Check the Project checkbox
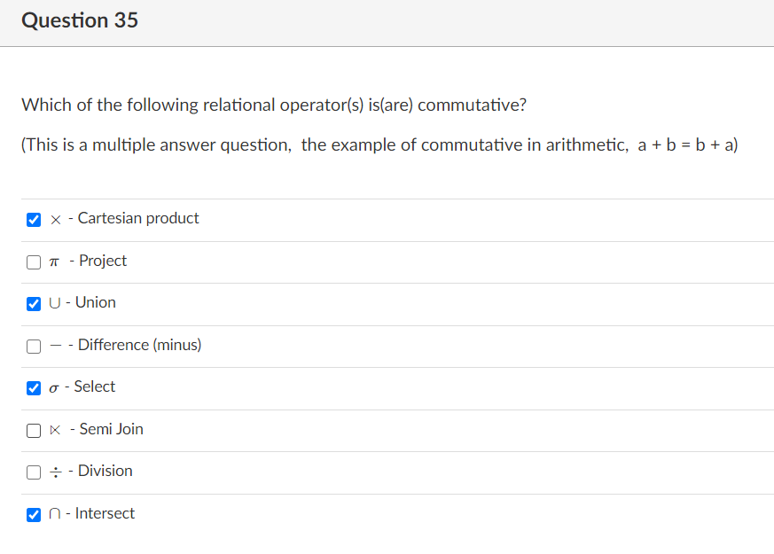The width and height of the screenshot is (774, 554). 34,262
